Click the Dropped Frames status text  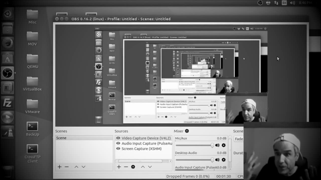pos(188,176)
